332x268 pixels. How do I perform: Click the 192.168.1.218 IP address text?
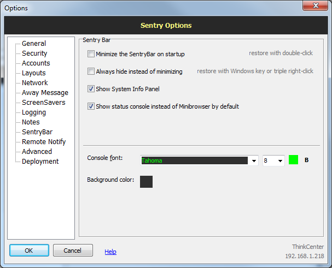(x=305, y=256)
